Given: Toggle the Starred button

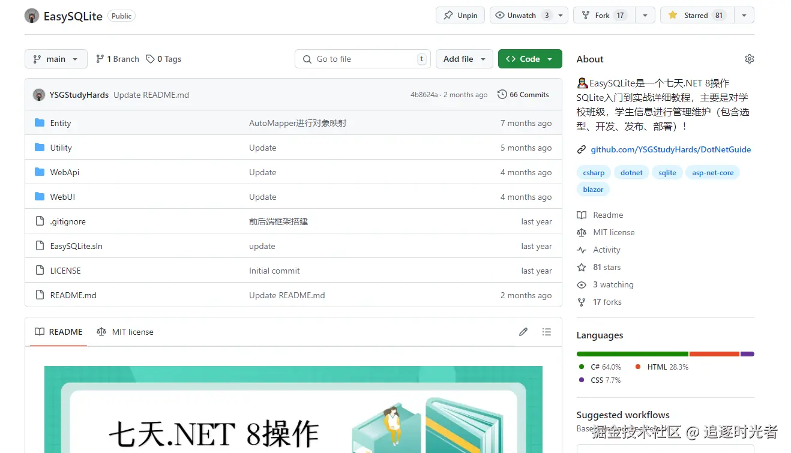Looking at the screenshot, I should click(x=696, y=16).
